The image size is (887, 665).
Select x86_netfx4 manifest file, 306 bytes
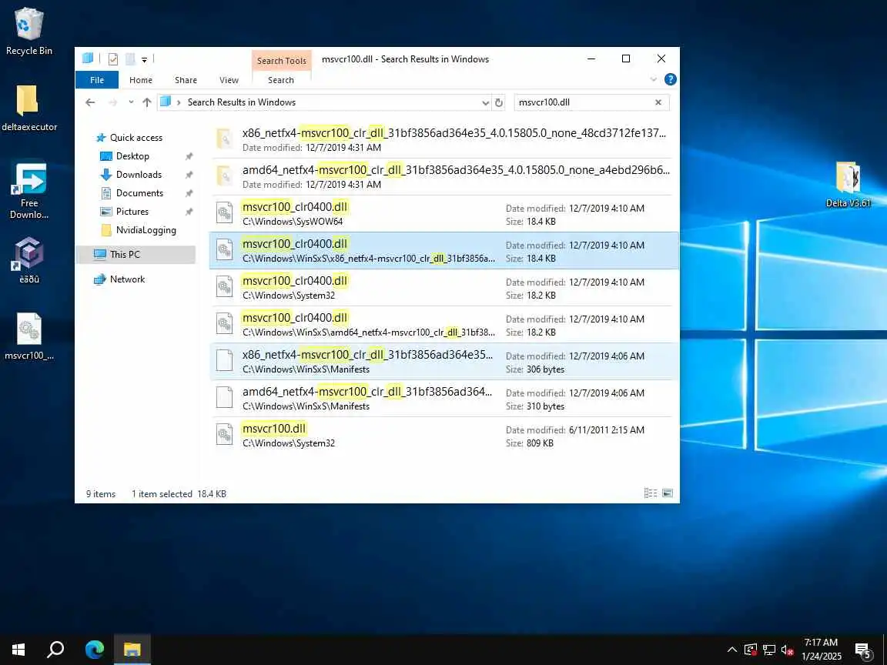tap(444, 361)
